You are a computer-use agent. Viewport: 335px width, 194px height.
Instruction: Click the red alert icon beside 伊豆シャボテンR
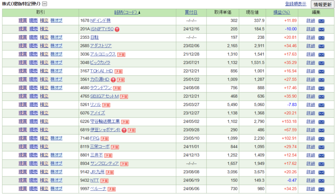click(124, 130)
